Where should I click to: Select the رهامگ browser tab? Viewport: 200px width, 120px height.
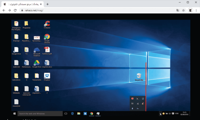point(22,4)
